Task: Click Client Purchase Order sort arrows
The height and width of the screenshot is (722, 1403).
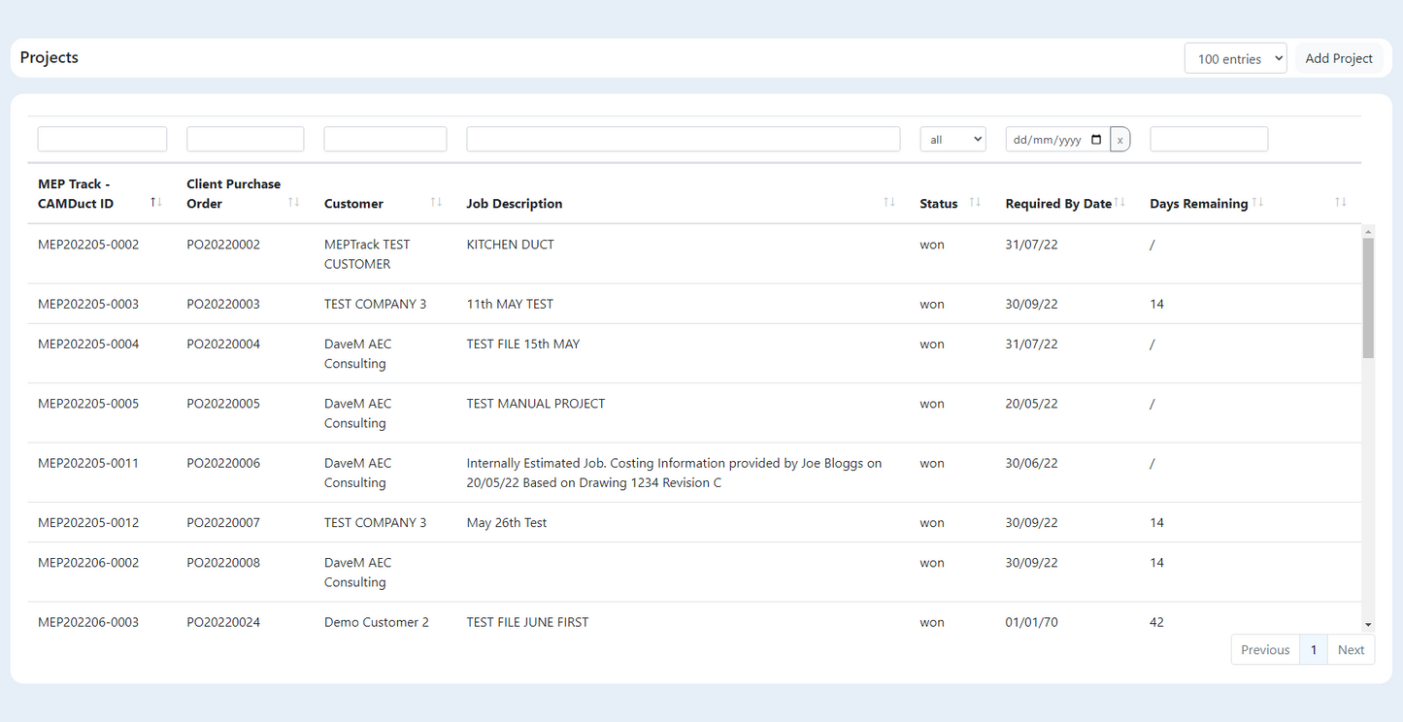Action: coord(294,202)
